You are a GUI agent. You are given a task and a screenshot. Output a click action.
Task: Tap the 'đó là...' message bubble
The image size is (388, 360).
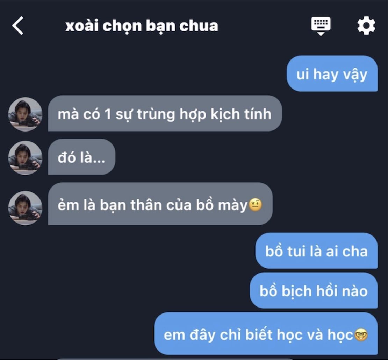tap(82, 157)
